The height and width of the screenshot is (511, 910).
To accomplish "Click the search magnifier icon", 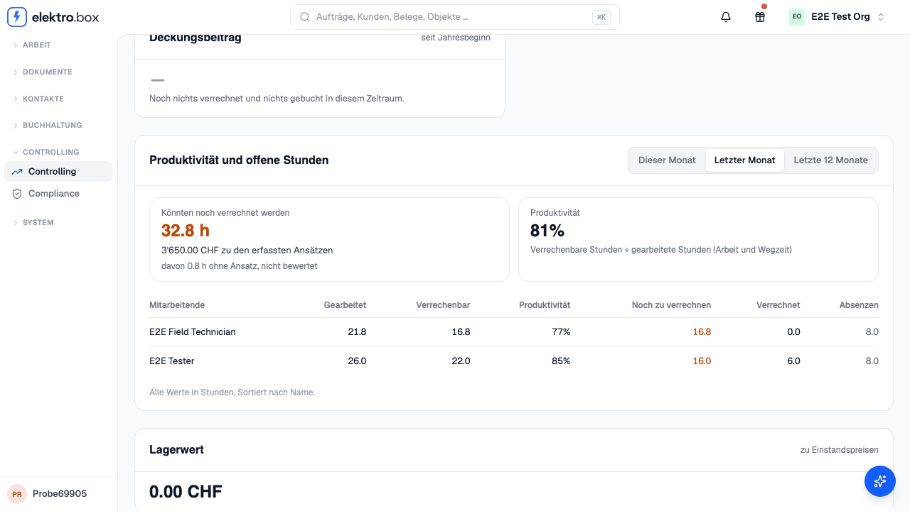I will tap(305, 17).
